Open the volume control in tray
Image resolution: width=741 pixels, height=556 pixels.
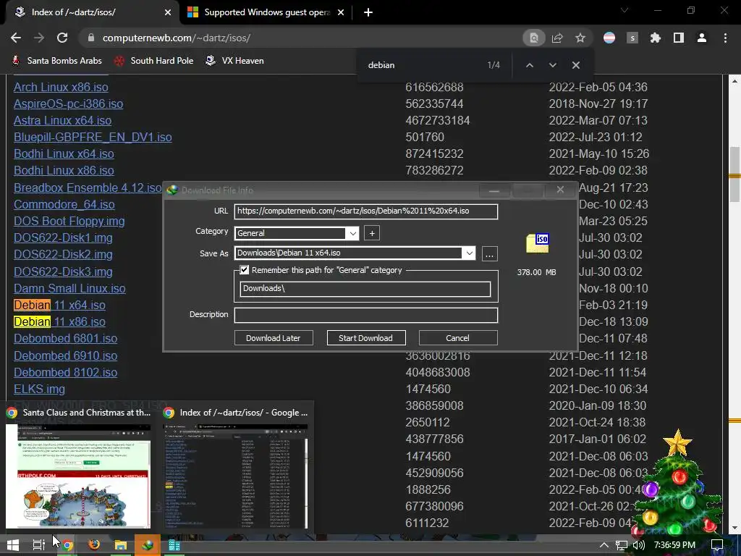pos(639,545)
